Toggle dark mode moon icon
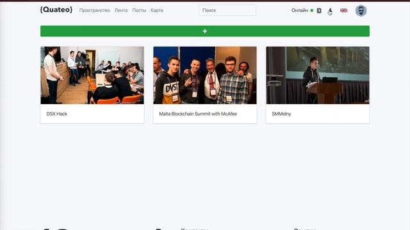 pos(331,11)
